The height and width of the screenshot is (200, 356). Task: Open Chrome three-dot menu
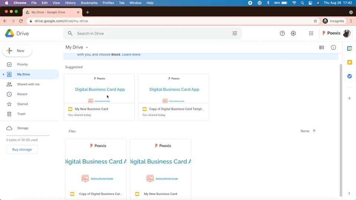click(x=351, y=21)
